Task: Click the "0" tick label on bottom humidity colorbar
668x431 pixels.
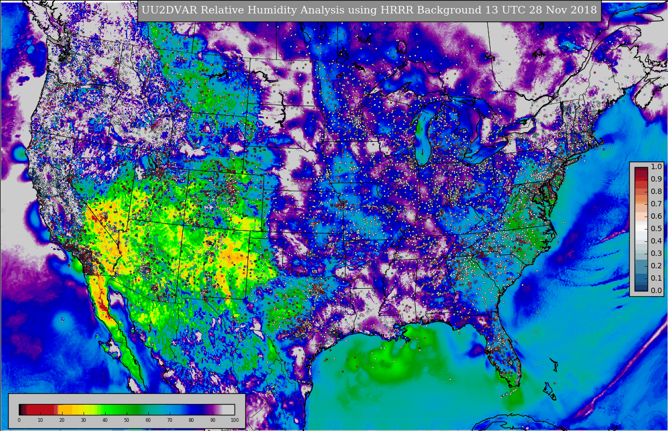Action: tap(19, 420)
